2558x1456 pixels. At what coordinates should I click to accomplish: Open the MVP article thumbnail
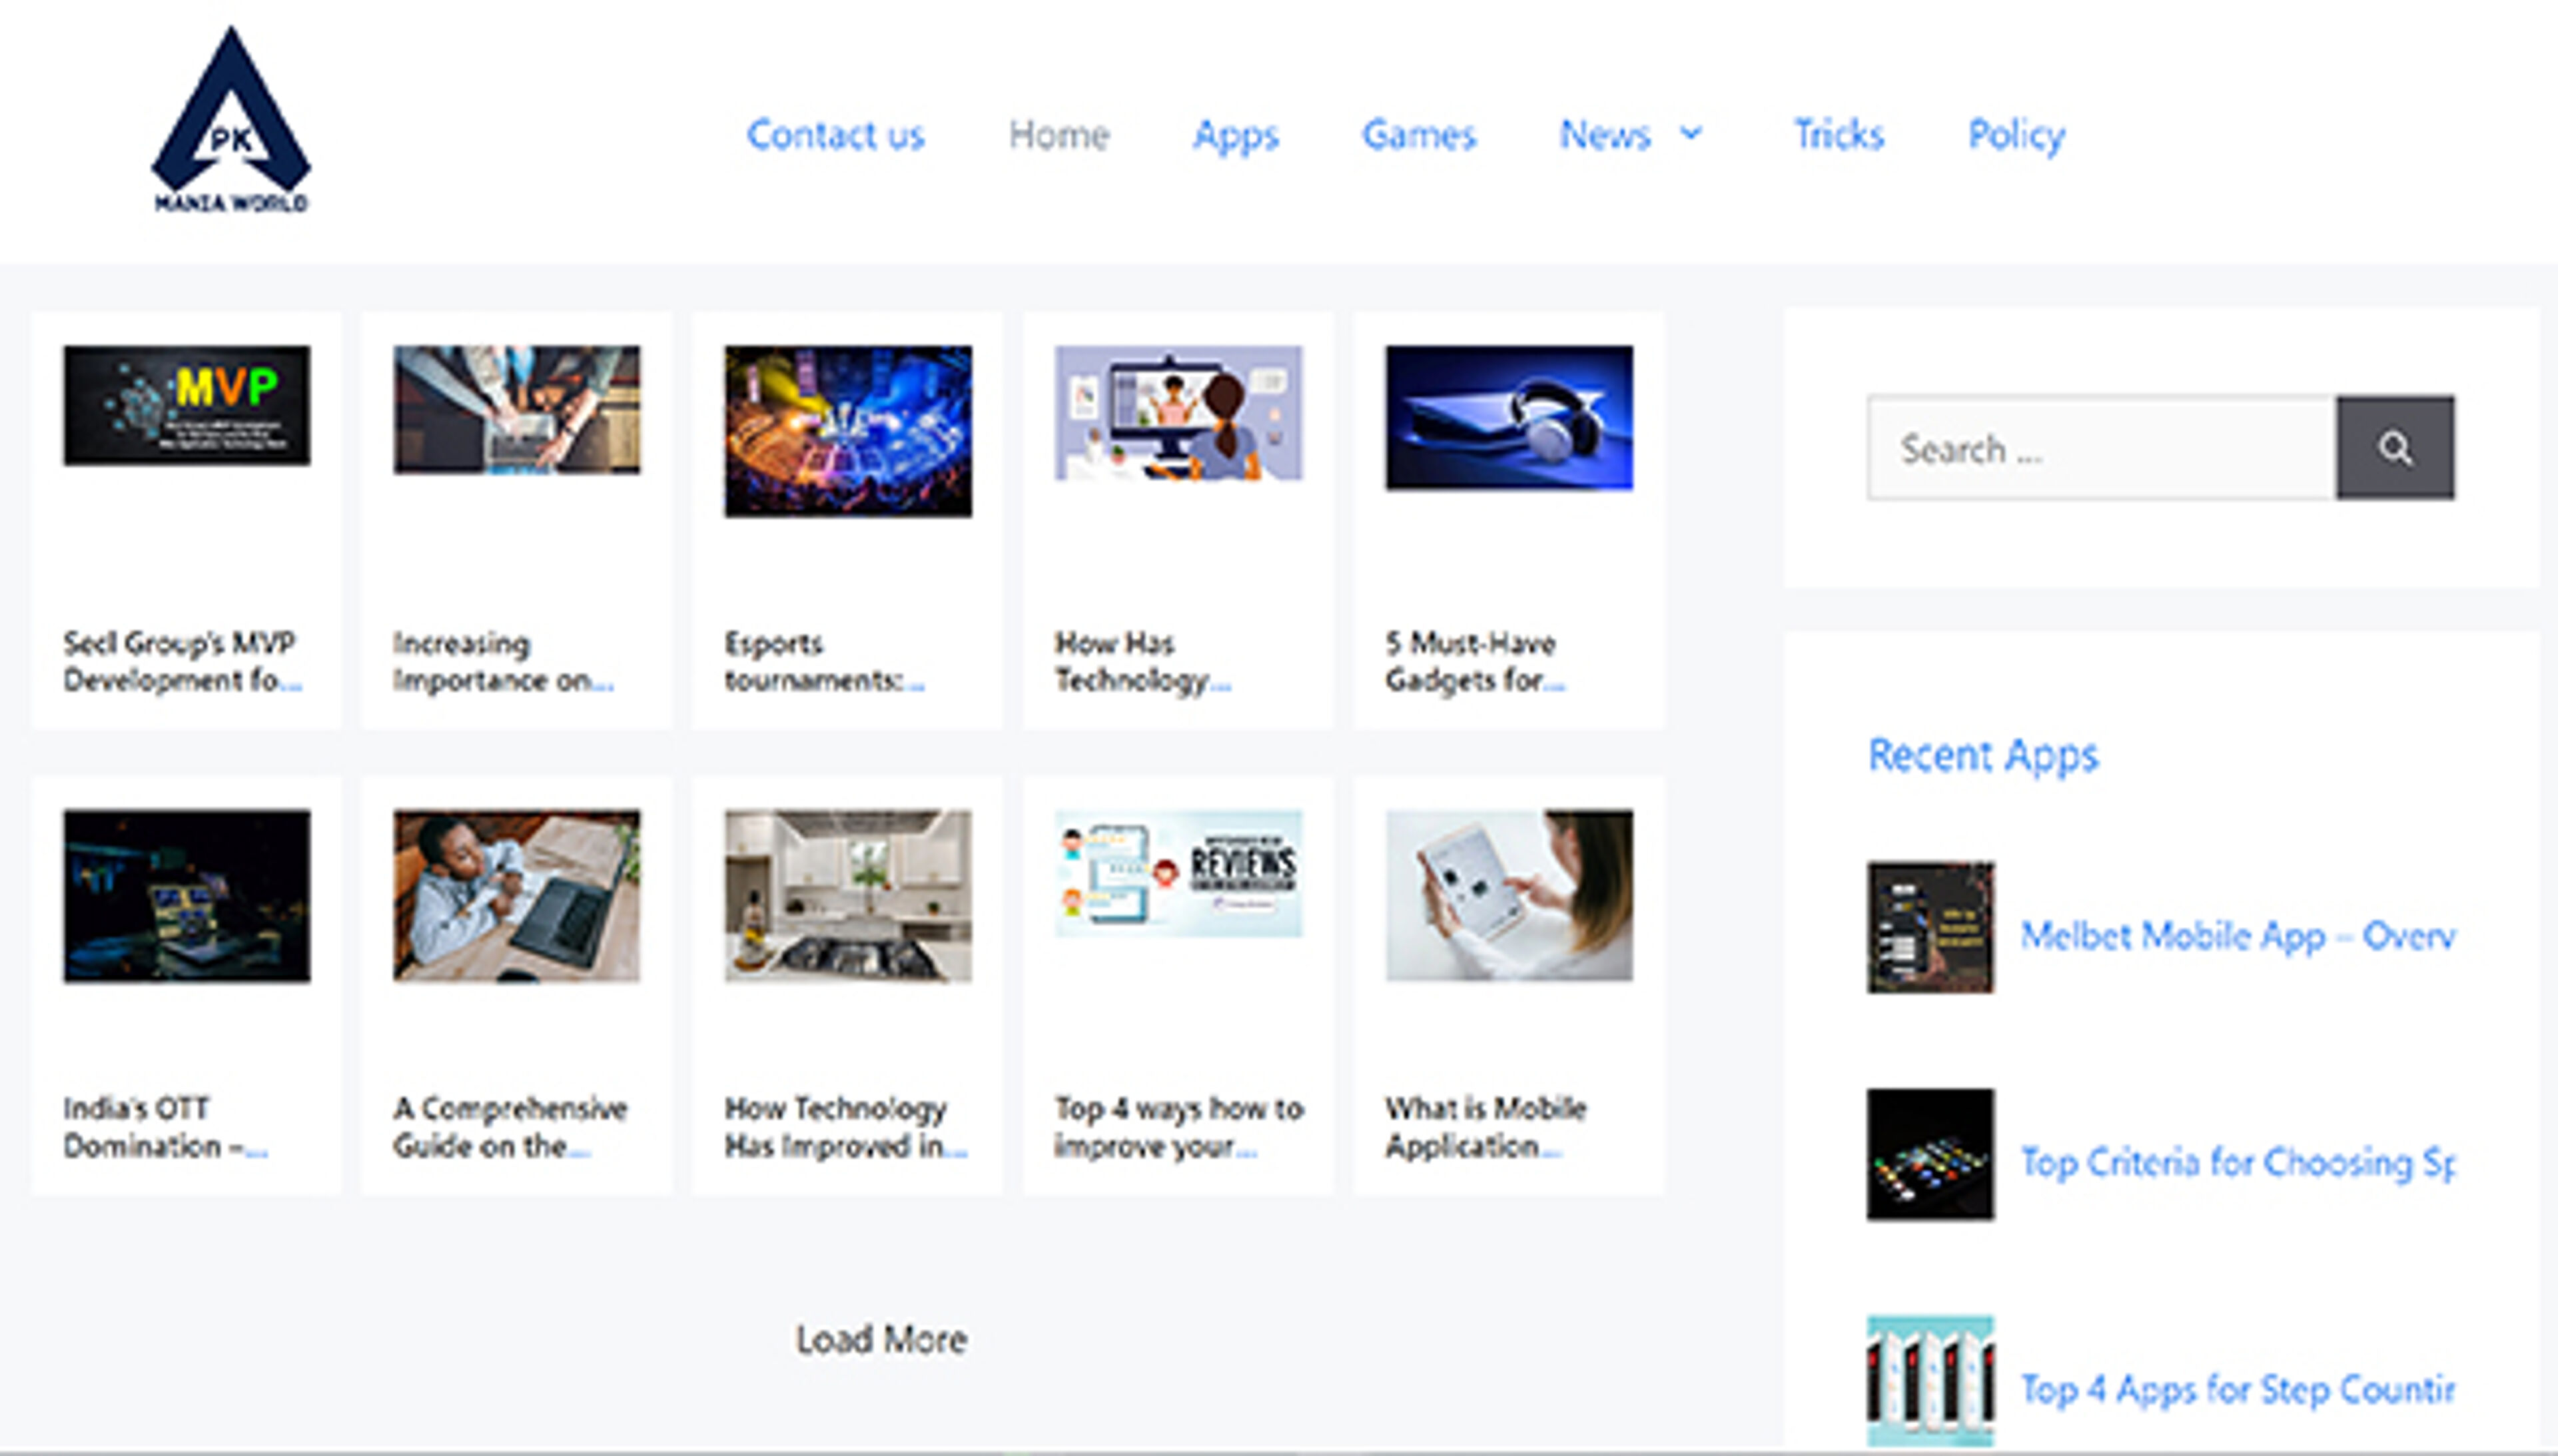(187, 405)
